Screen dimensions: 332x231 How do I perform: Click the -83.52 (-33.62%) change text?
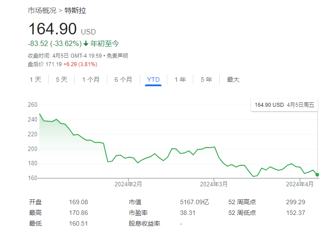click(55, 43)
